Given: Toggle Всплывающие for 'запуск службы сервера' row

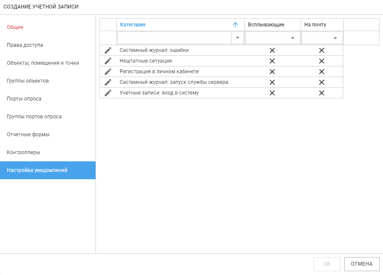Looking at the screenshot, I should click(x=272, y=82).
